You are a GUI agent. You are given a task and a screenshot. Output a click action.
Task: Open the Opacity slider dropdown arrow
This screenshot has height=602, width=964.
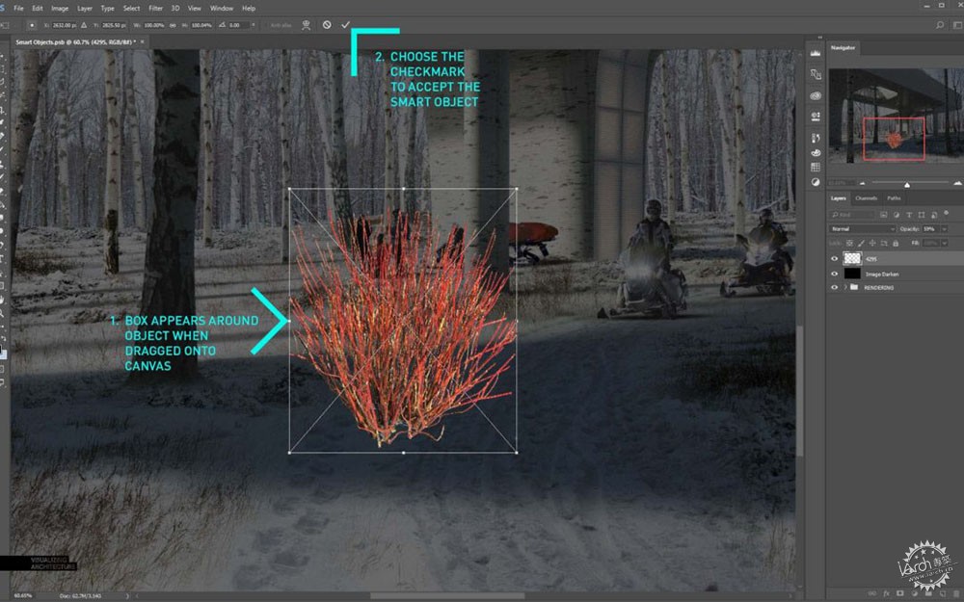945,229
